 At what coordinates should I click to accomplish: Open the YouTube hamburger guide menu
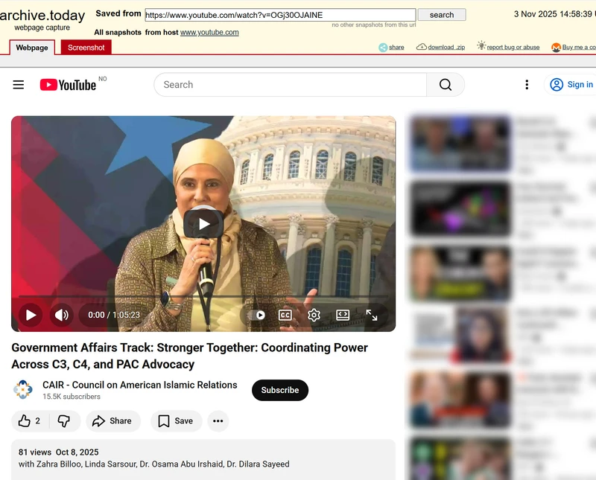click(19, 85)
